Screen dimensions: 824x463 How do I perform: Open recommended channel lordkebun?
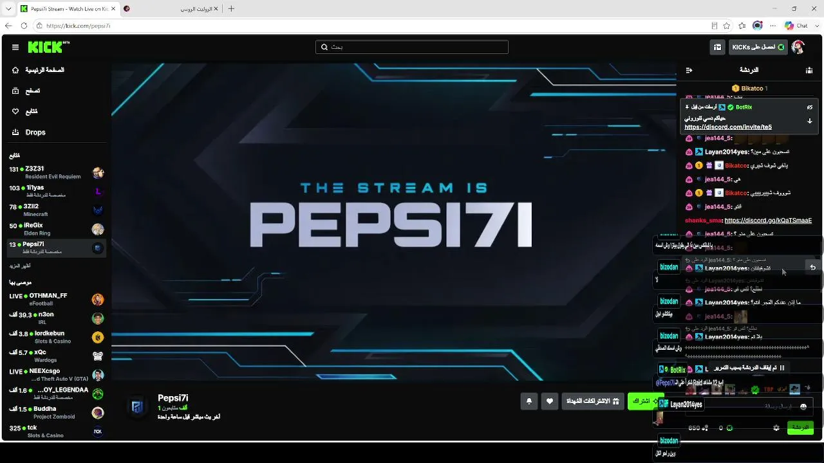pyautogui.click(x=56, y=336)
